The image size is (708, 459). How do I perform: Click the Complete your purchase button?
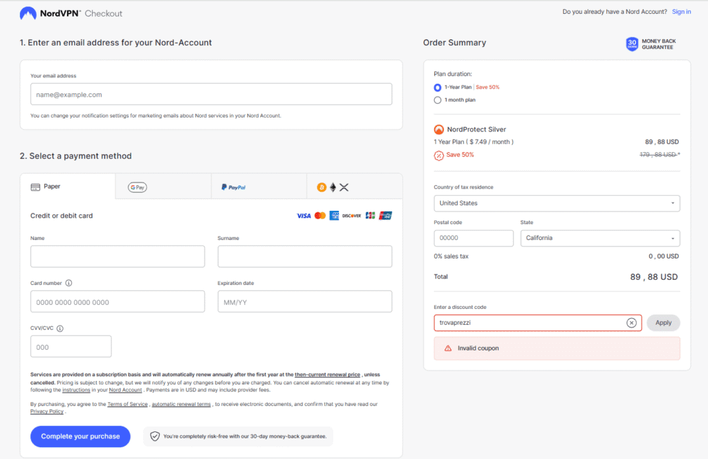pos(80,436)
